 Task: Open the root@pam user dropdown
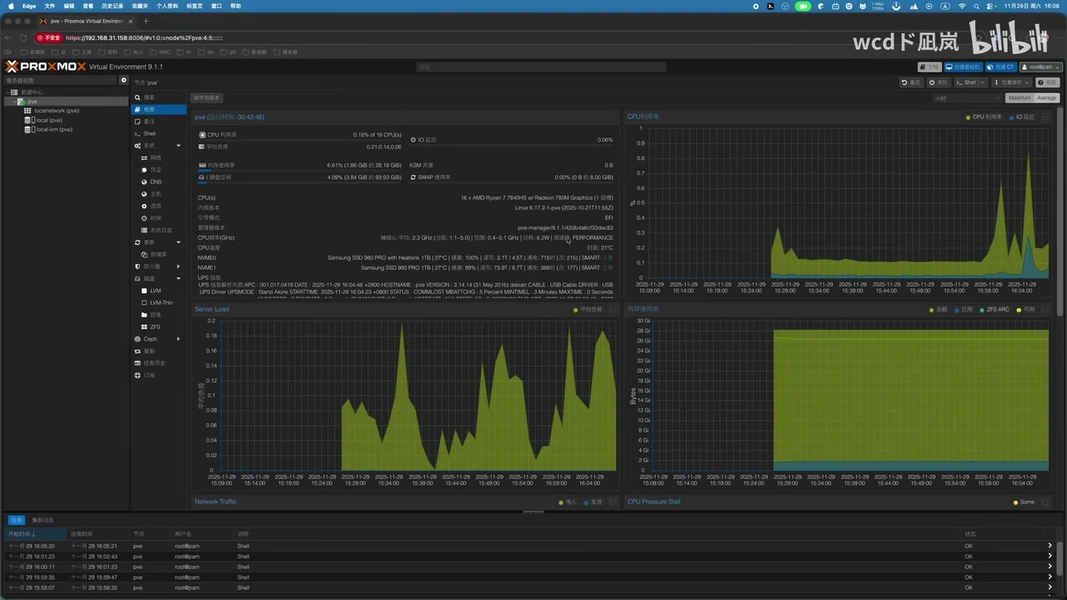(1040, 67)
